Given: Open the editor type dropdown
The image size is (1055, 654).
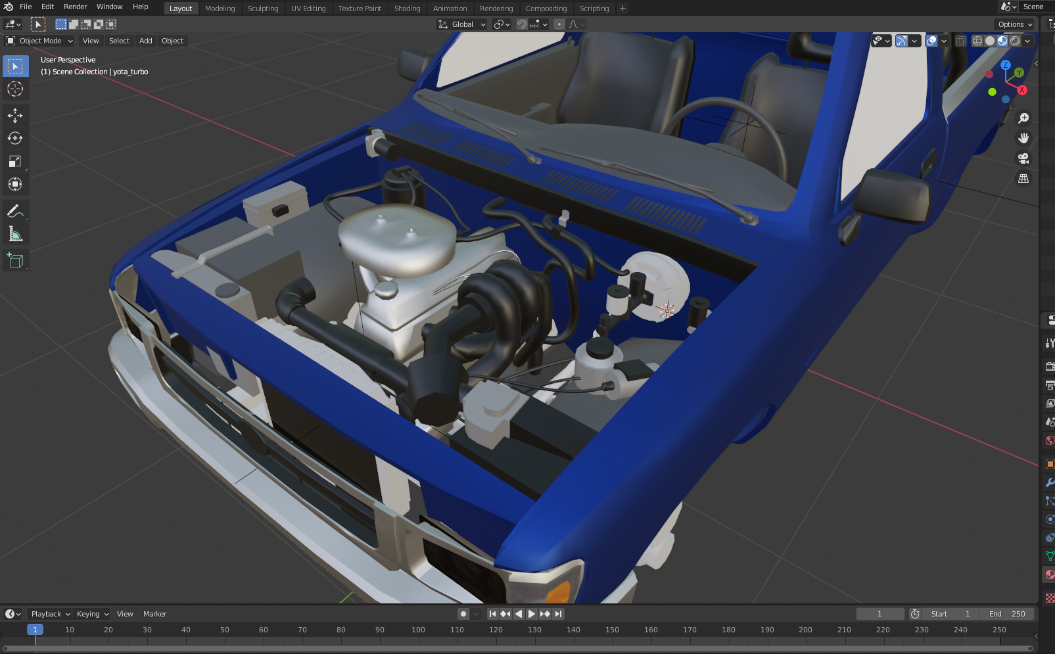Looking at the screenshot, I should 12,24.
